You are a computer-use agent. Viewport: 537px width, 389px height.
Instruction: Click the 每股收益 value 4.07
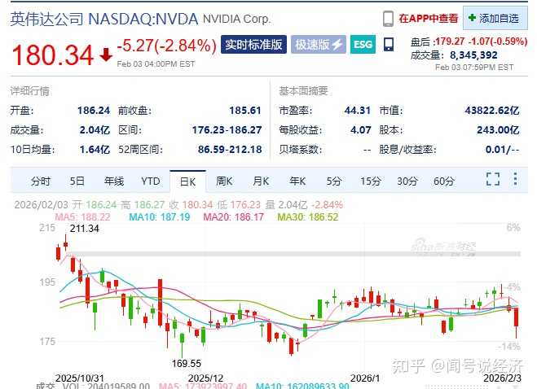click(361, 130)
